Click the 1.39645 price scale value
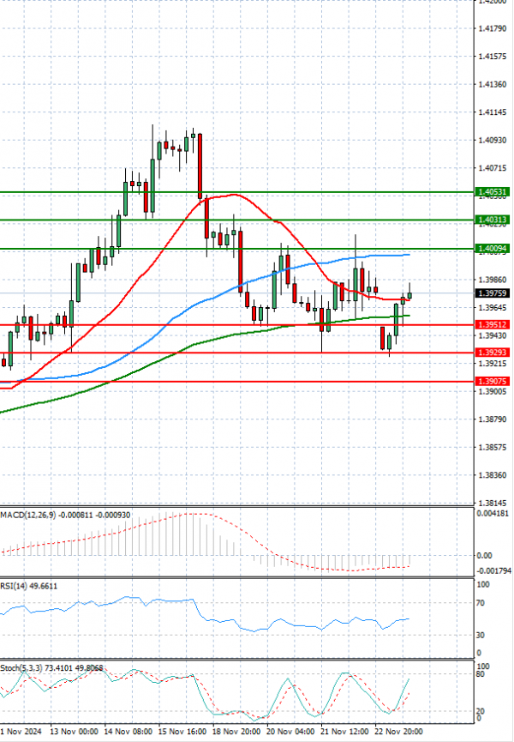 [493, 308]
